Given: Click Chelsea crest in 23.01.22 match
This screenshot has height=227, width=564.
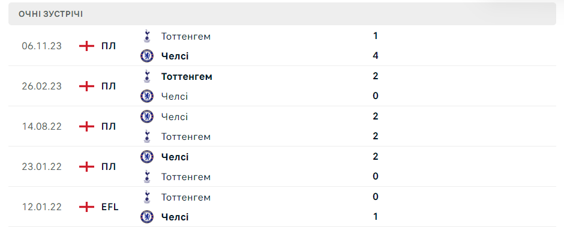Looking at the screenshot, I should pyautogui.click(x=147, y=157).
